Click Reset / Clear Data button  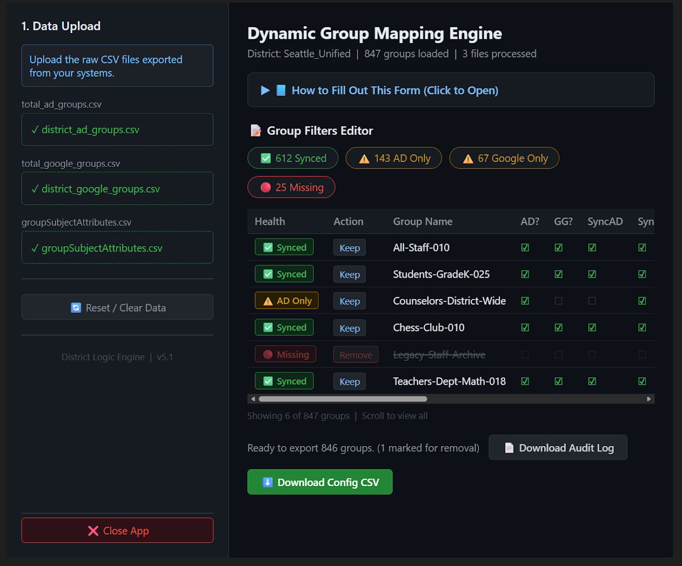(x=117, y=307)
